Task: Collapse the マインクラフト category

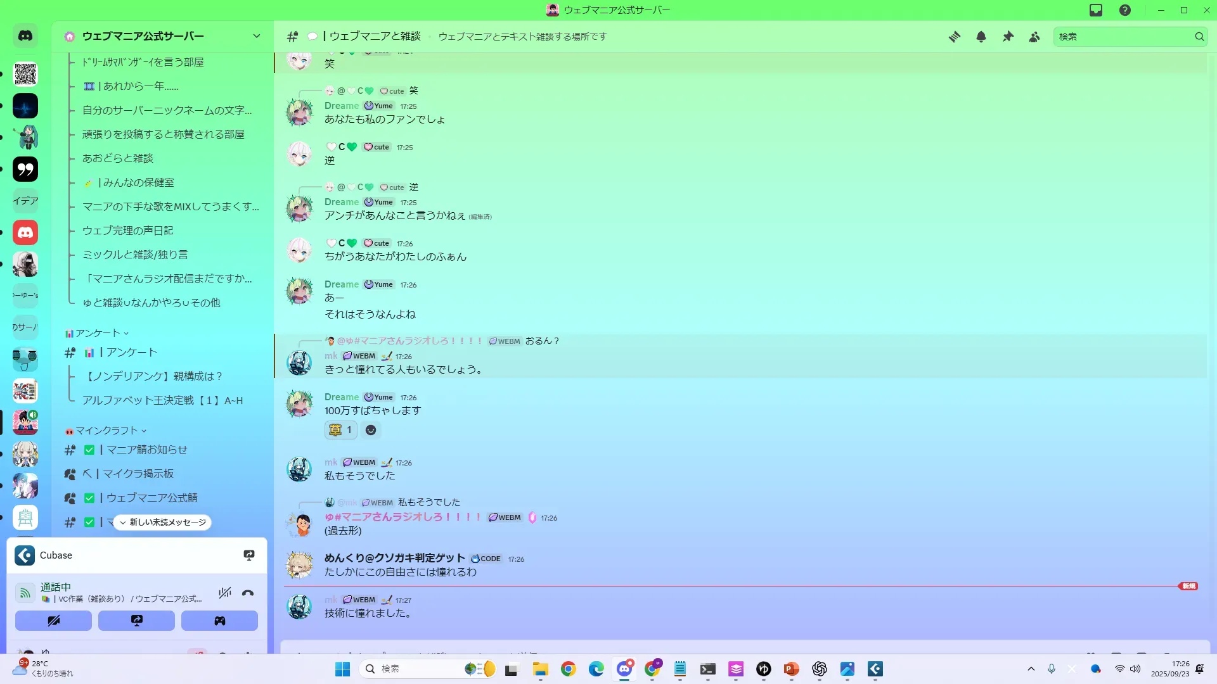Action: click(x=106, y=431)
